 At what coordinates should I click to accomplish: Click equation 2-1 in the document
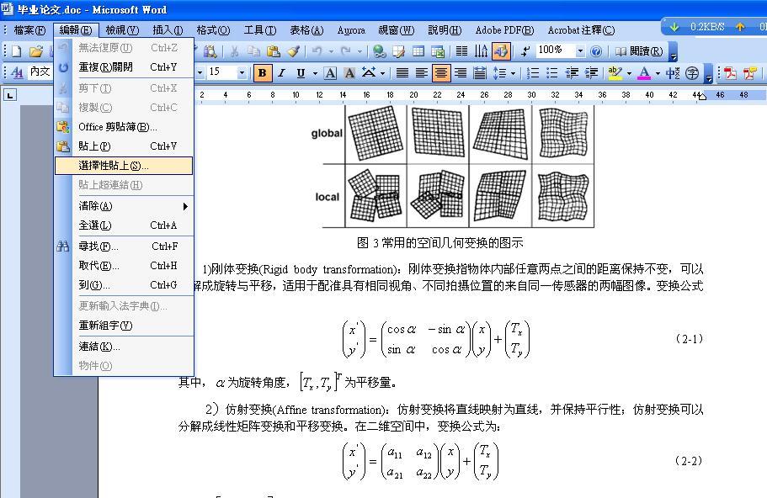pos(436,339)
